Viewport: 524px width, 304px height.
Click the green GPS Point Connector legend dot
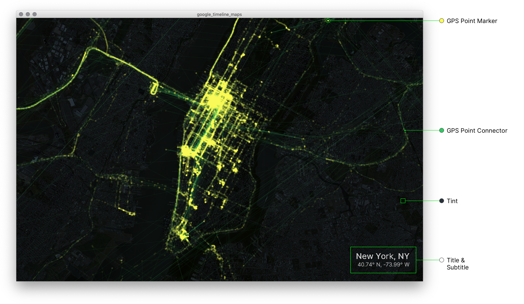442,130
